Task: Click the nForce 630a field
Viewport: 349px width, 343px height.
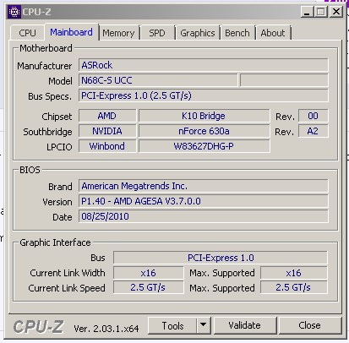Action: 204,131
